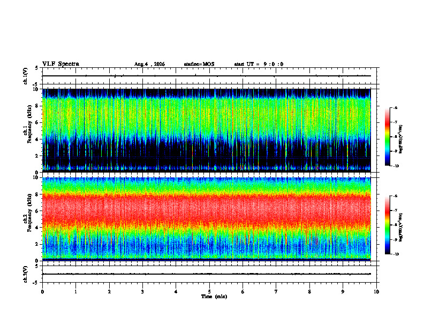This screenshot has height=327, width=424.
Task: Click the "4" minute tick on the time axis
Action: (x=176, y=292)
